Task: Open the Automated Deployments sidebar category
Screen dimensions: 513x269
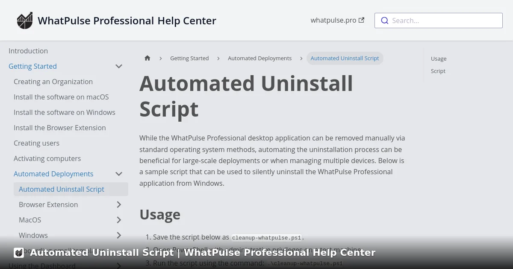Action: (x=53, y=174)
